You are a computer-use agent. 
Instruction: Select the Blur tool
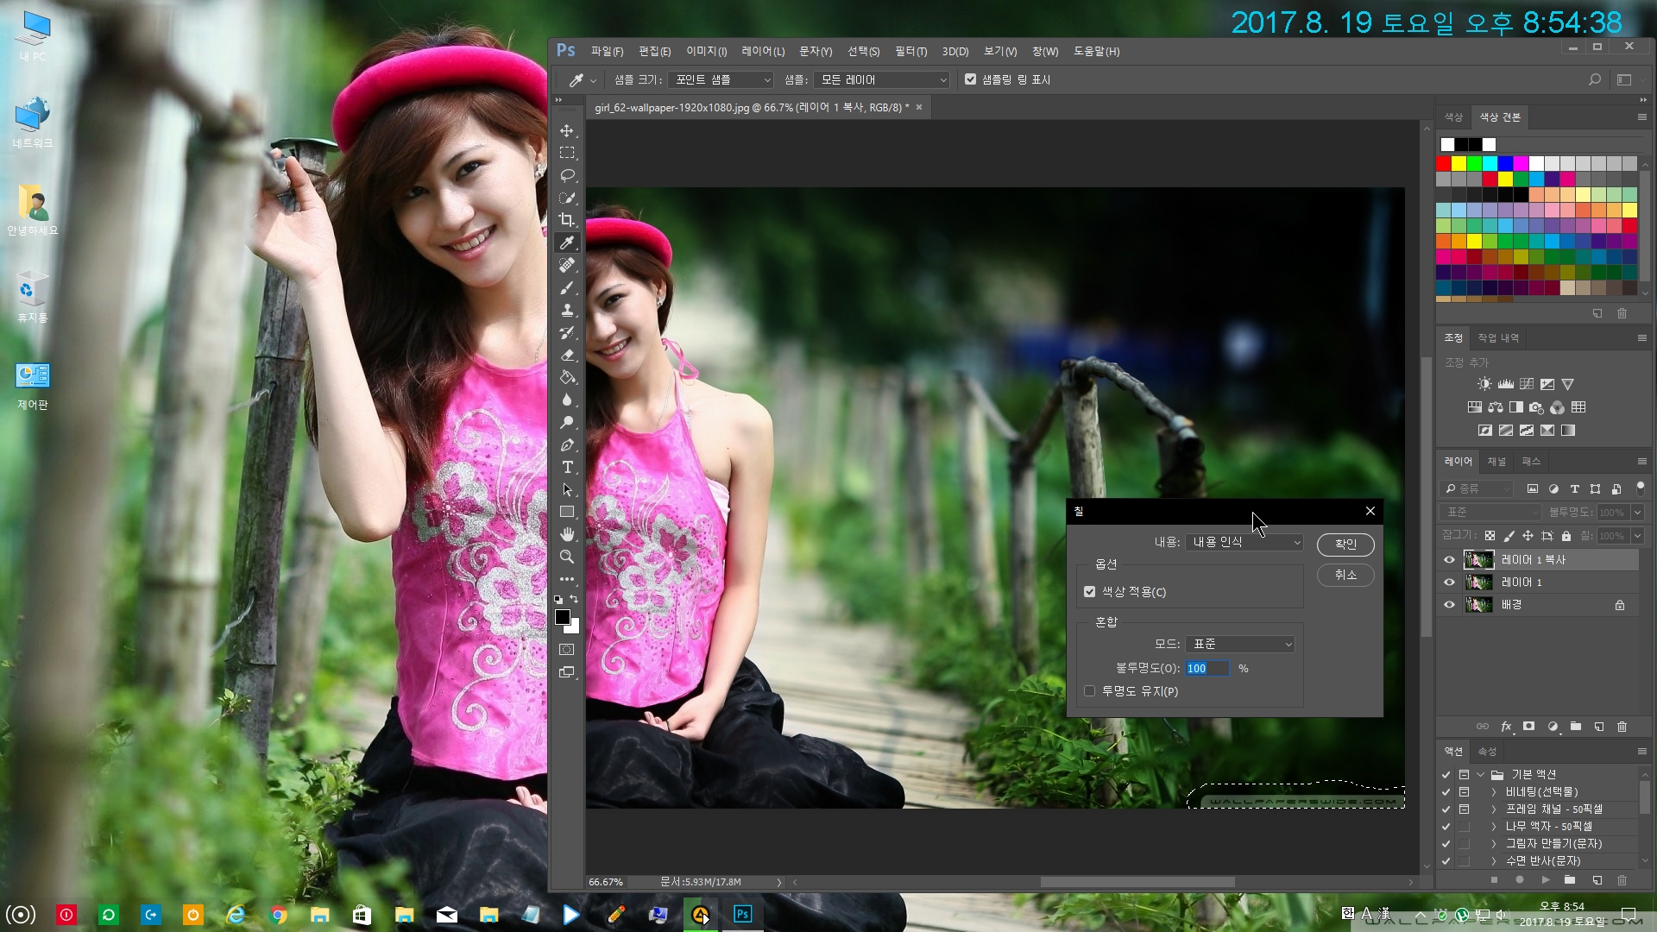(567, 400)
